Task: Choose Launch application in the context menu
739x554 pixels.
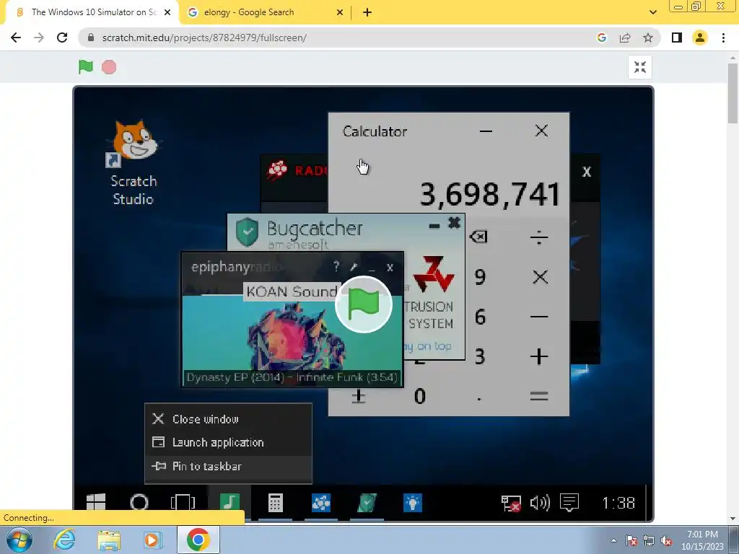Action: [x=228, y=442]
